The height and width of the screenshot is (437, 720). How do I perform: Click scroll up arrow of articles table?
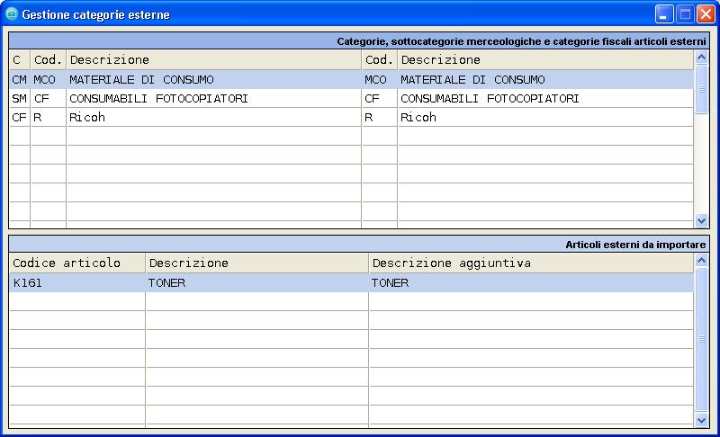click(701, 261)
